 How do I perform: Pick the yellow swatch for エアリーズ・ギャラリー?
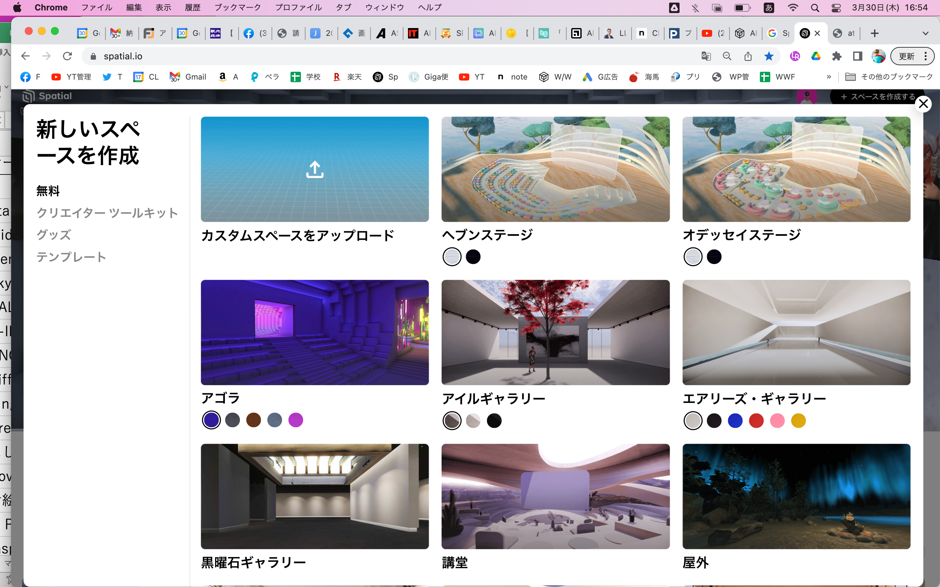pos(798,420)
